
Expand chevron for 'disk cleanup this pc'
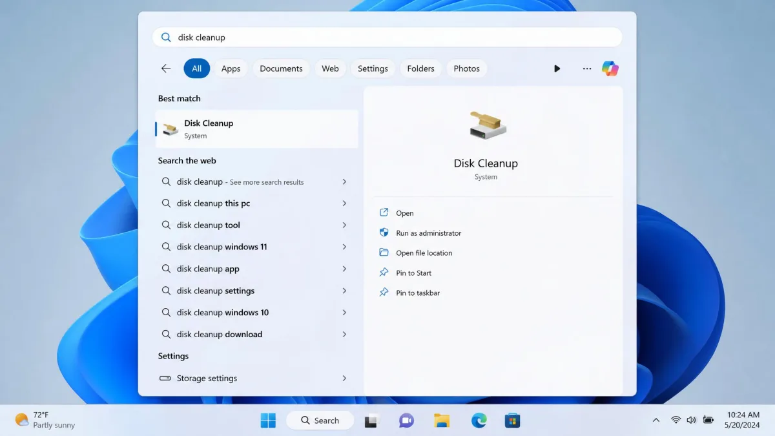[x=344, y=203]
